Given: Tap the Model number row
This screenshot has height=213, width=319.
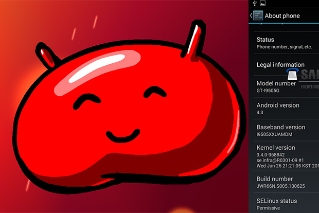Looking at the screenshot, I should (287, 86).
